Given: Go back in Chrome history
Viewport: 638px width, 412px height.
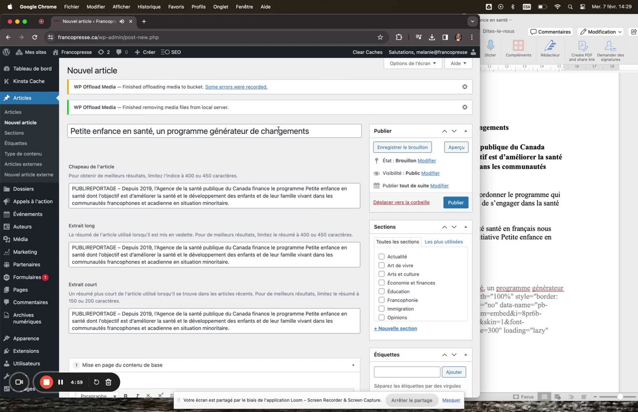Looking at the screenshot, I should point(8,37).
